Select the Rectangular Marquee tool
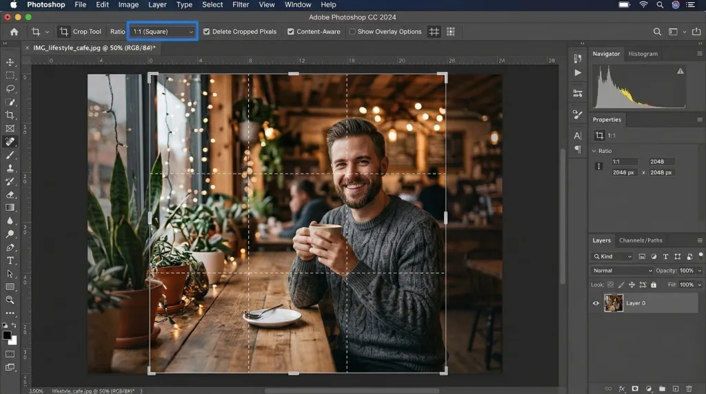 (x=10, y=75)
